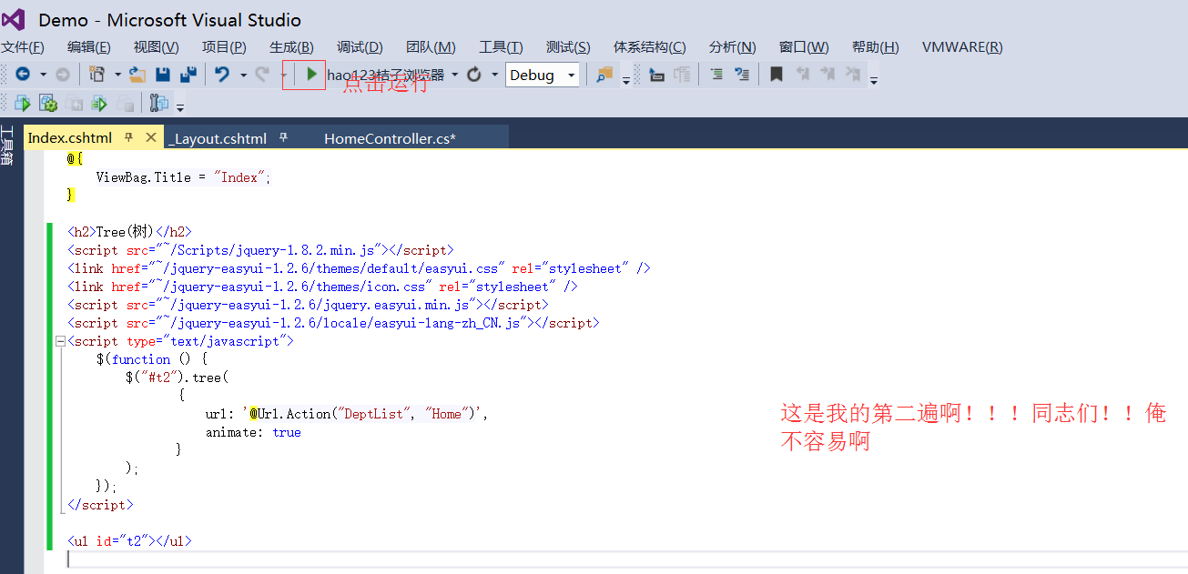Open the 文件(F) menu

pos(22,47)
